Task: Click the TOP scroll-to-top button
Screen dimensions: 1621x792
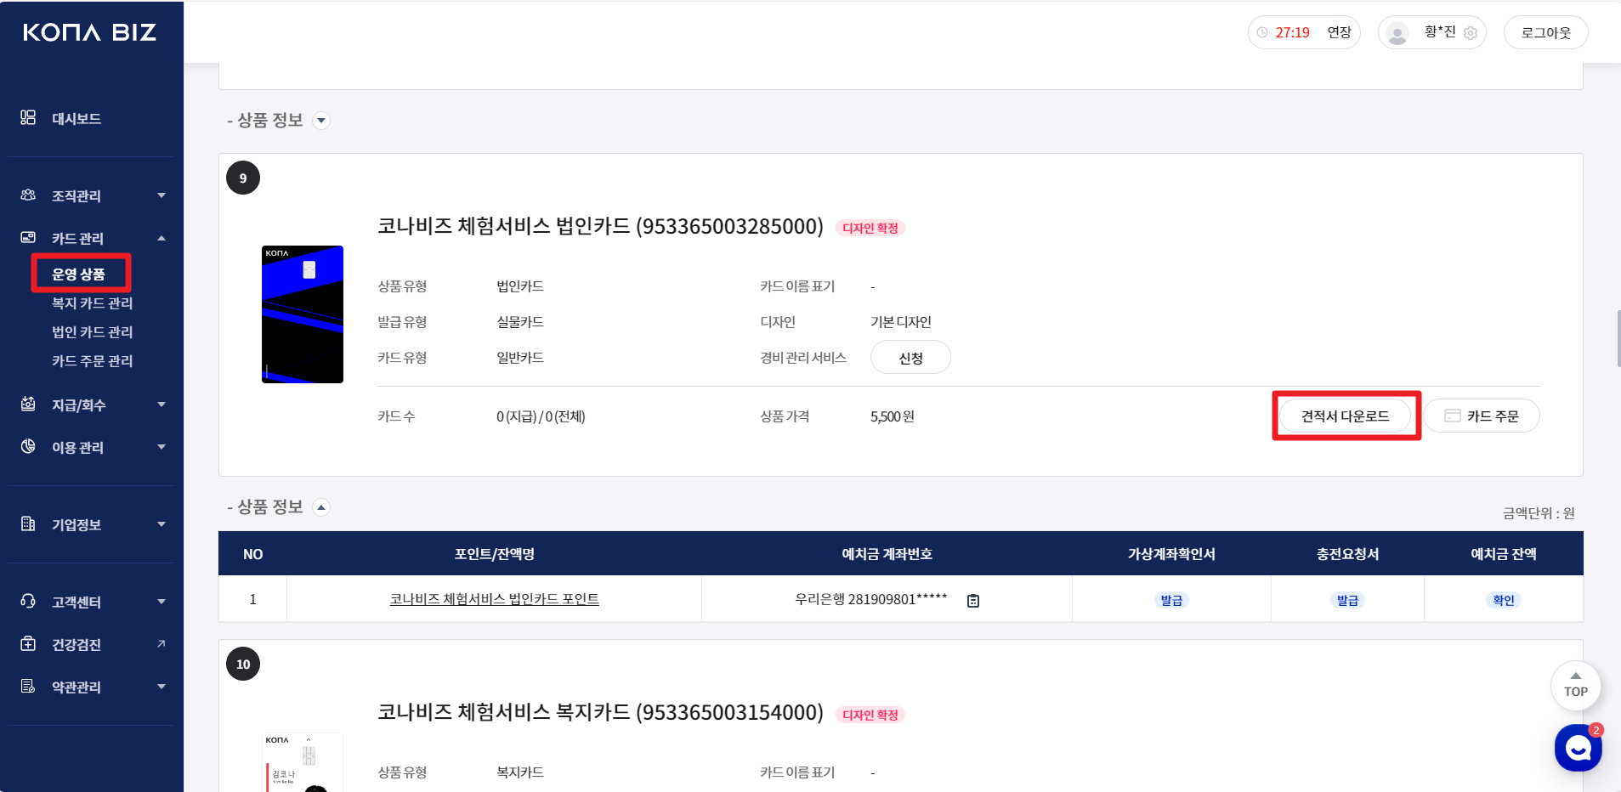Action: coord(1575,686)
